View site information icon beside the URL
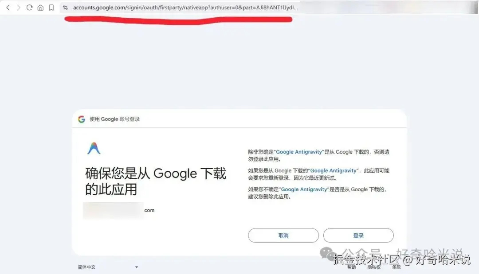The image size is (479, 274). click(x=65, y=8)
